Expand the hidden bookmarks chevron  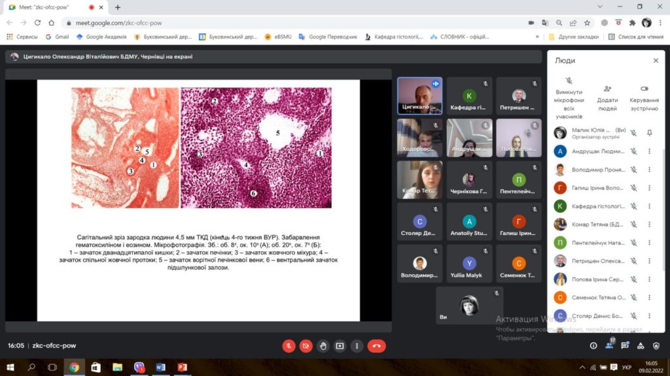[x=538, y=37]
